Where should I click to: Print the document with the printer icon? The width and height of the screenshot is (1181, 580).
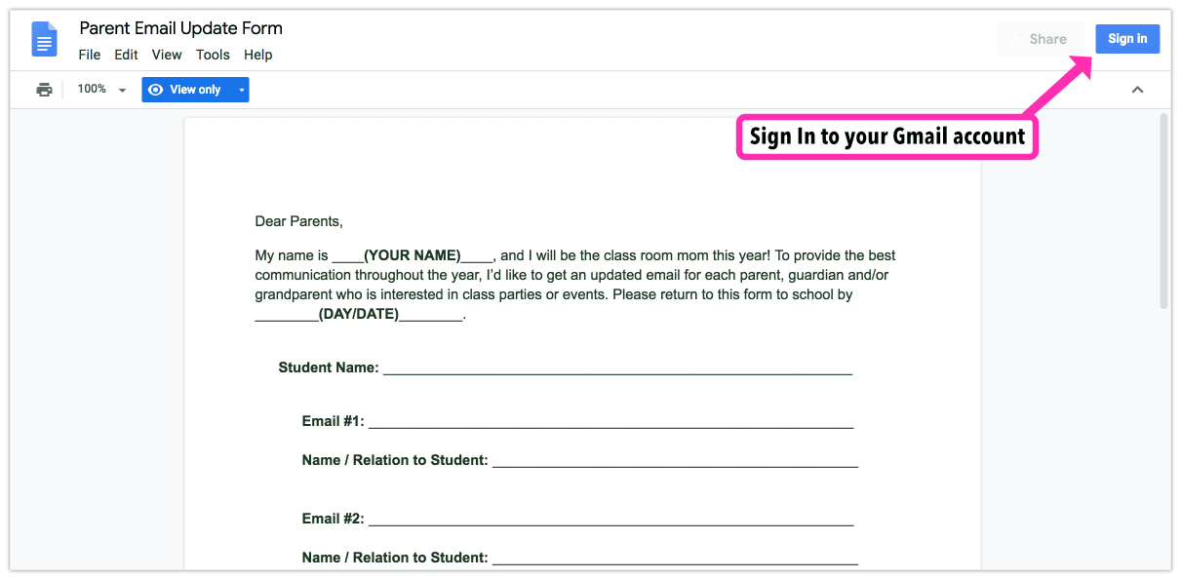click(x=44, y=90)
